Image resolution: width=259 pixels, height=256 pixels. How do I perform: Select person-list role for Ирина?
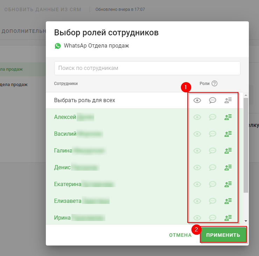point(228,218)
